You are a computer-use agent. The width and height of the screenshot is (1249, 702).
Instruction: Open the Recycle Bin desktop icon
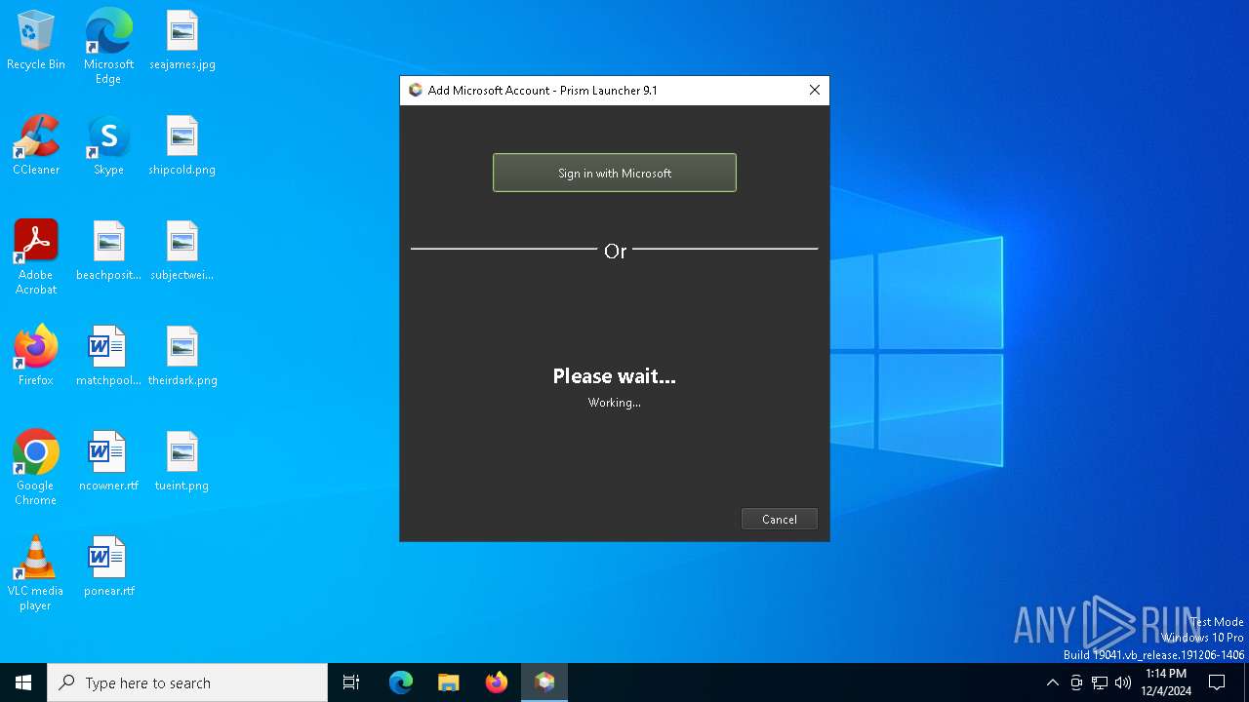(x=36, y=40)
